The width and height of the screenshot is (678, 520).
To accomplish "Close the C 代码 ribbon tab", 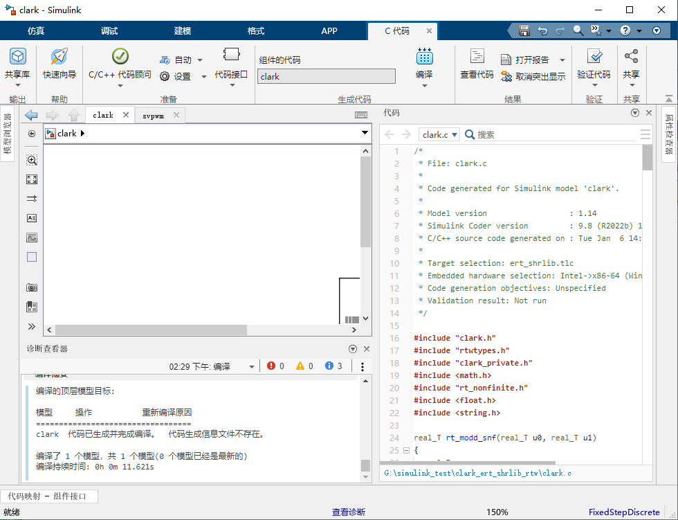I will pyautogui.click(x=429, y=30).
